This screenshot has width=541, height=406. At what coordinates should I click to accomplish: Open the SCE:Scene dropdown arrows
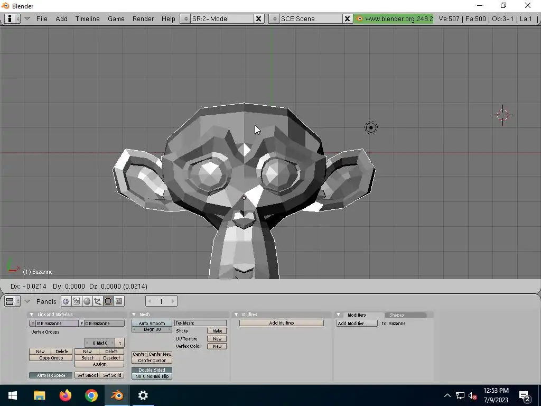click(274, 19)
